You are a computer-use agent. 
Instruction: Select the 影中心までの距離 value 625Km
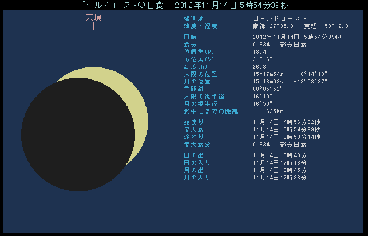[x=275, y=111]
